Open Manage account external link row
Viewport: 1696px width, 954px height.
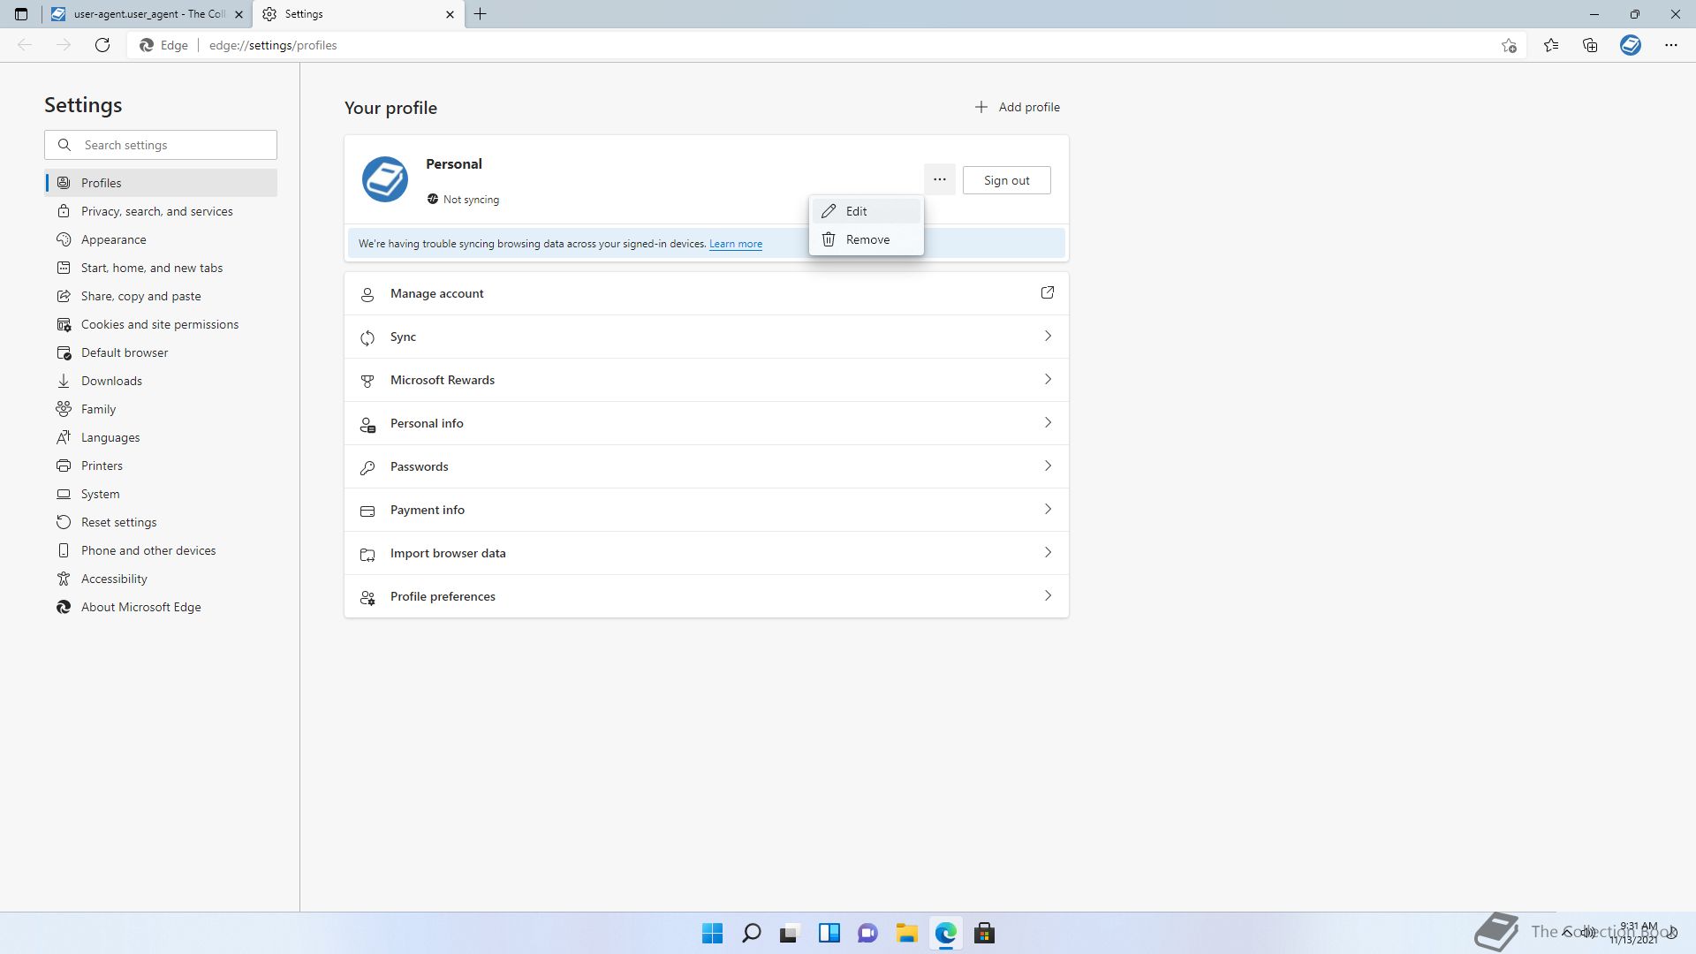point(707,293)
